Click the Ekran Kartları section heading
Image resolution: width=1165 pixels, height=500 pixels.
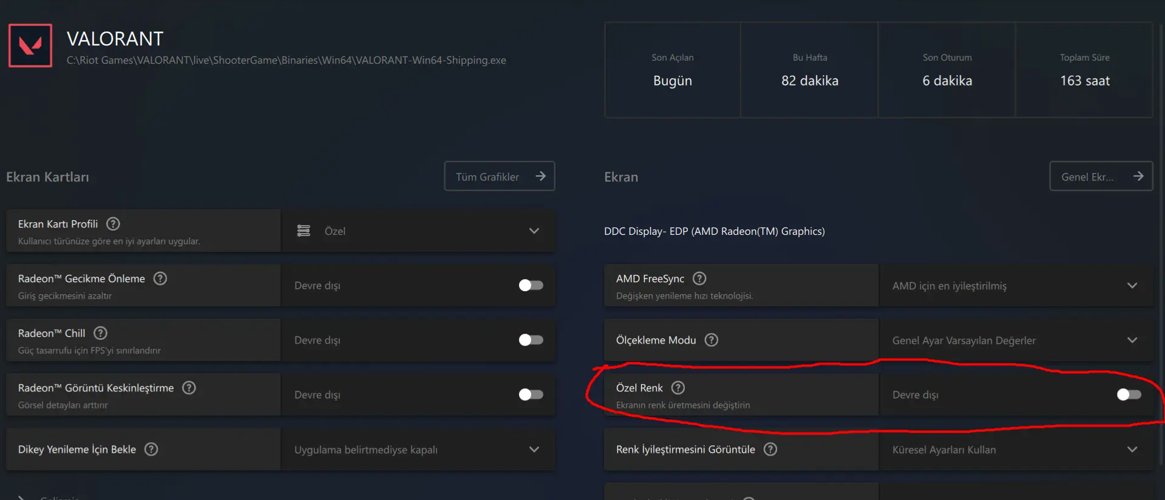pos(47,177)
